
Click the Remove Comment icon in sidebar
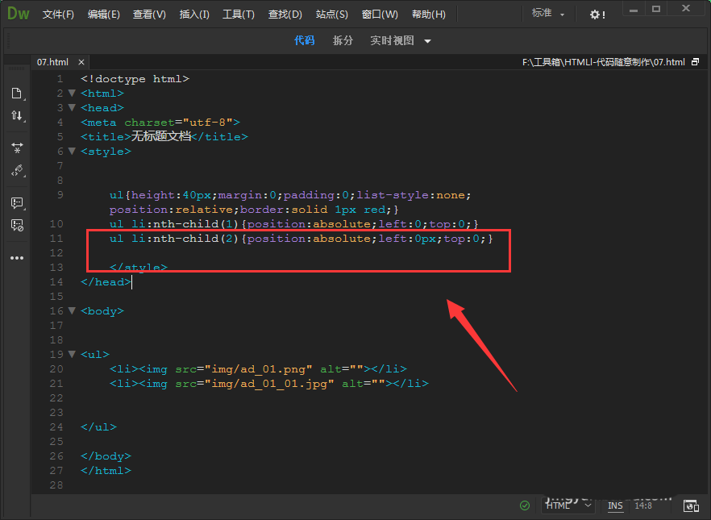[16, 225]
